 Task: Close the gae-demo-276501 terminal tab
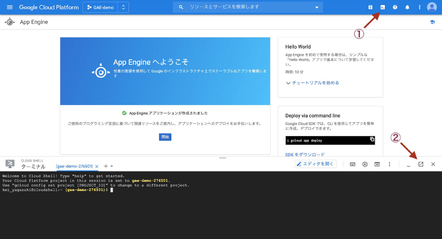point(97,166)
